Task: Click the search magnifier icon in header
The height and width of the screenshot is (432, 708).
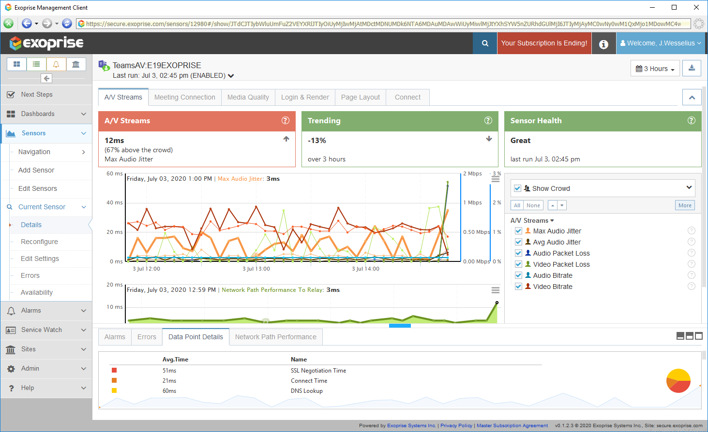Action: (x=485, y=43)
